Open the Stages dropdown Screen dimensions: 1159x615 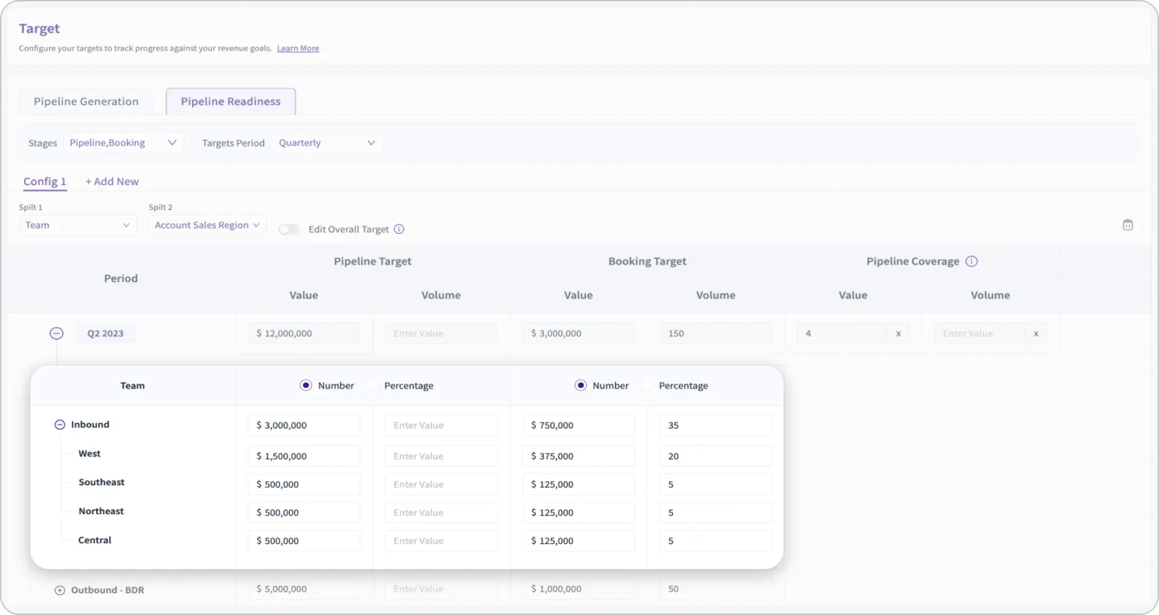pos(123,143)
